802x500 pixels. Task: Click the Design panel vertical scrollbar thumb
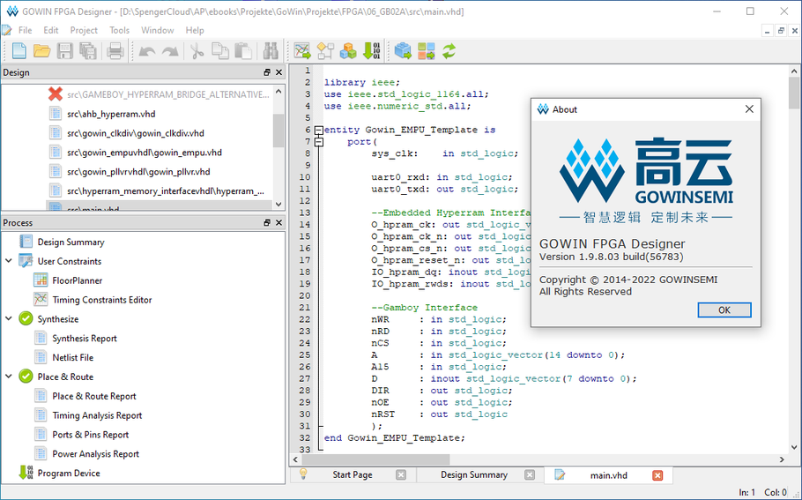click(x=278, y=130)
